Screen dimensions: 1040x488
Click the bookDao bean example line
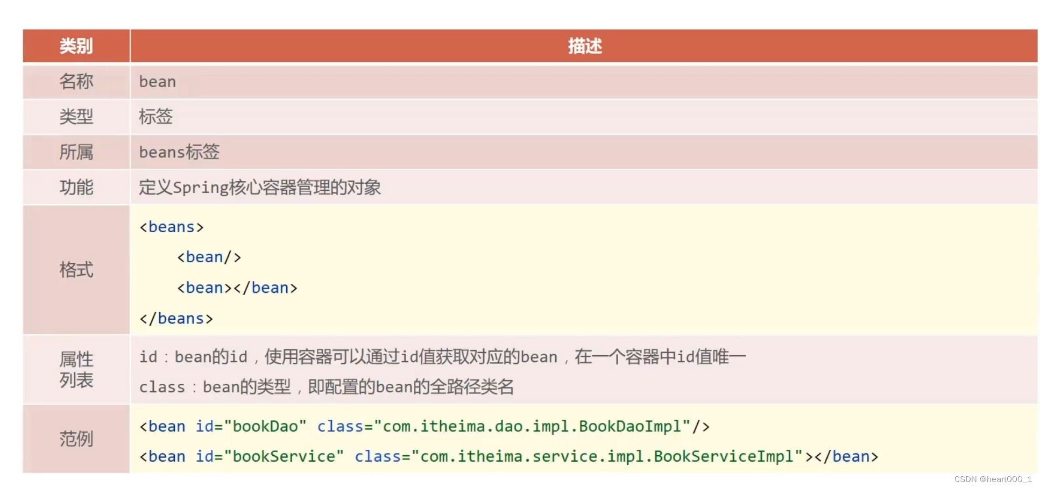pos(425,426)
